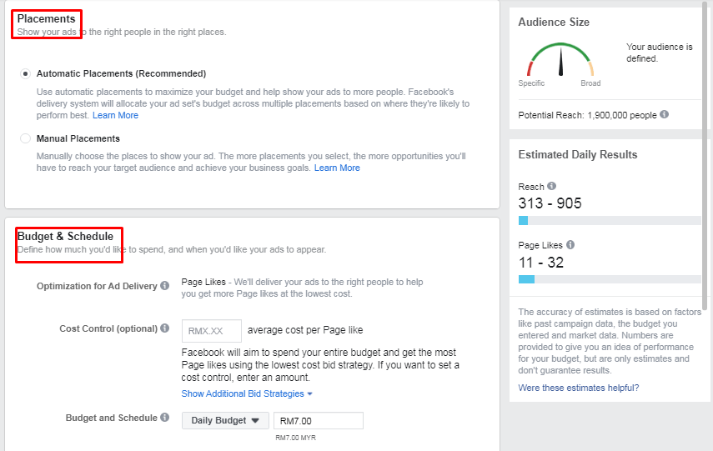Click info icon for Optimization for Ad Delivery
The height and width of the screenshot is (451, 713).
[x=165, y=285]
